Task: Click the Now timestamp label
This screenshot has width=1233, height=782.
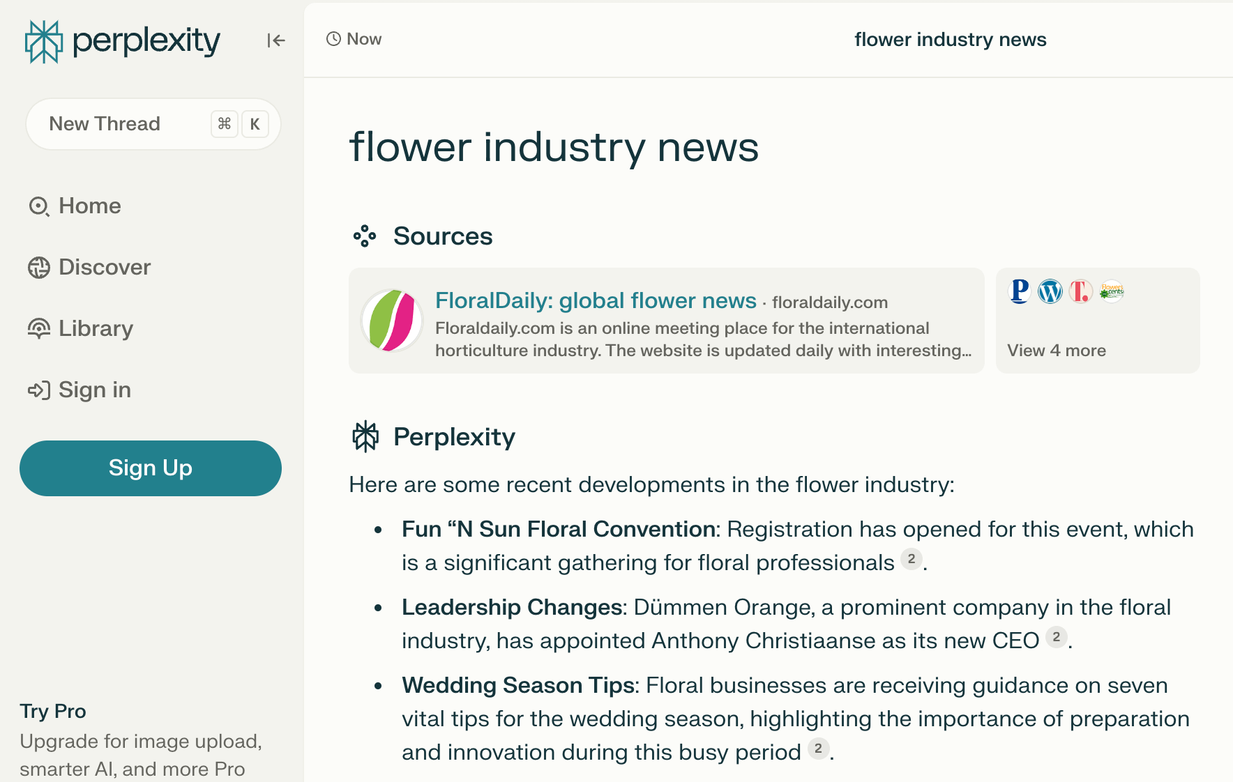Action: (x=364, y=39)
